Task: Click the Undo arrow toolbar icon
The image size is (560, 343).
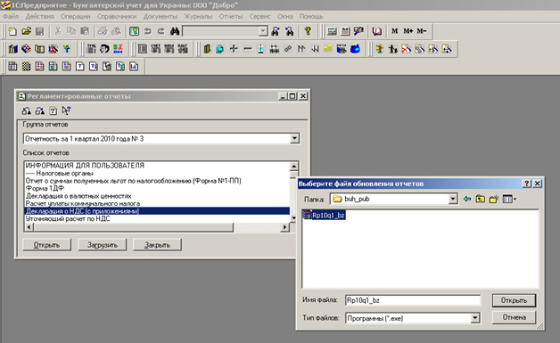Action: coord(148,31)
